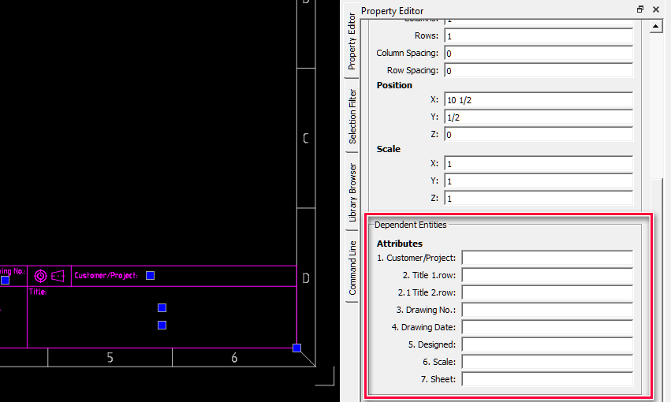Edit the Position Y value field

(x=539, y=117)
